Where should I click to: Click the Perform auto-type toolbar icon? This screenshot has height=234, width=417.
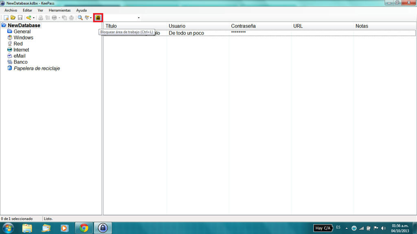[x=71, y=18]
